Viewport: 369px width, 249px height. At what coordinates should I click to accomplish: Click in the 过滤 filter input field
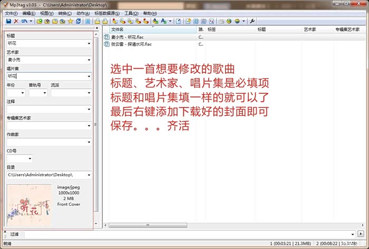(x=184, y=234)
